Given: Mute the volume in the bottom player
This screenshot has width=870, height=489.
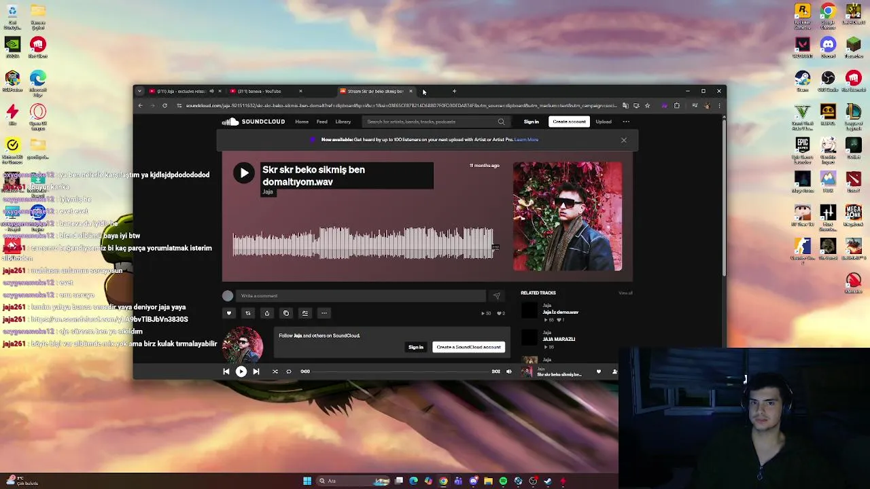Looking at the screenshot, I should [x=509, y=372].
